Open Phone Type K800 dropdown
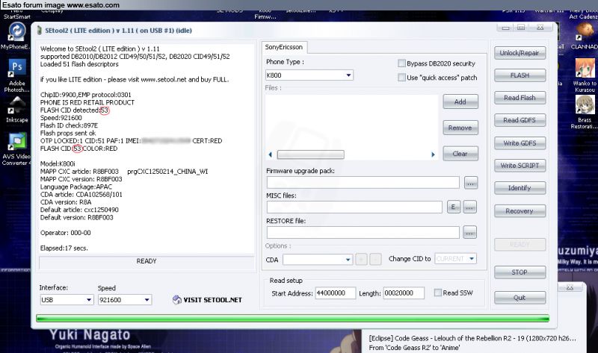 point(348,75)
